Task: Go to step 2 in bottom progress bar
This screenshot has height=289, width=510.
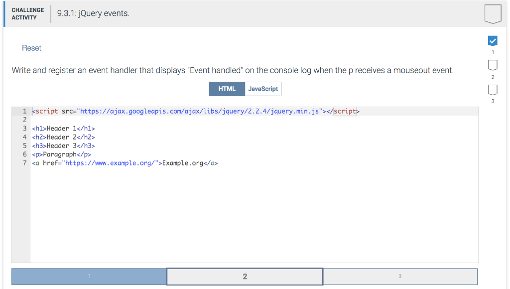Action: [245, 277]
